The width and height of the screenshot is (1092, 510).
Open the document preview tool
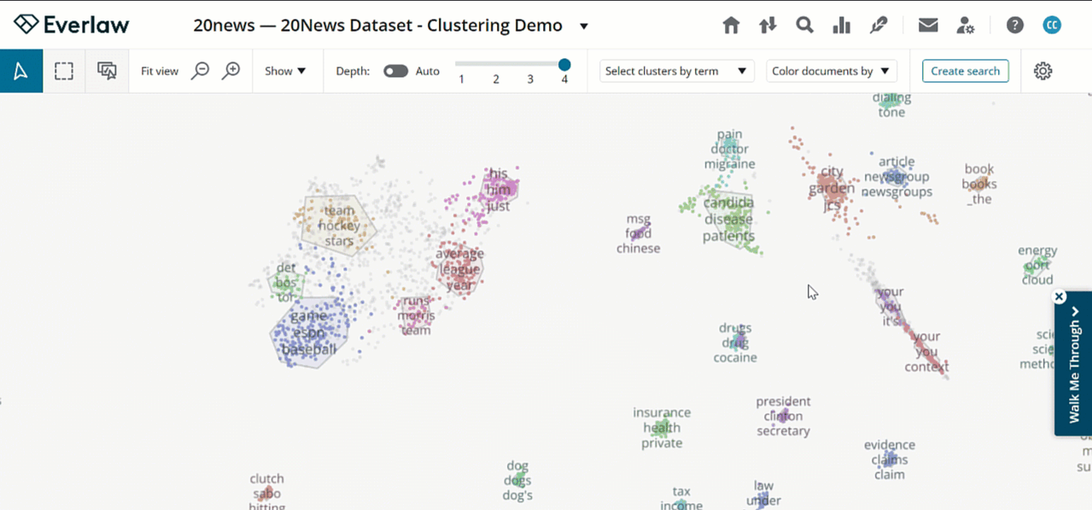point(106,70)
